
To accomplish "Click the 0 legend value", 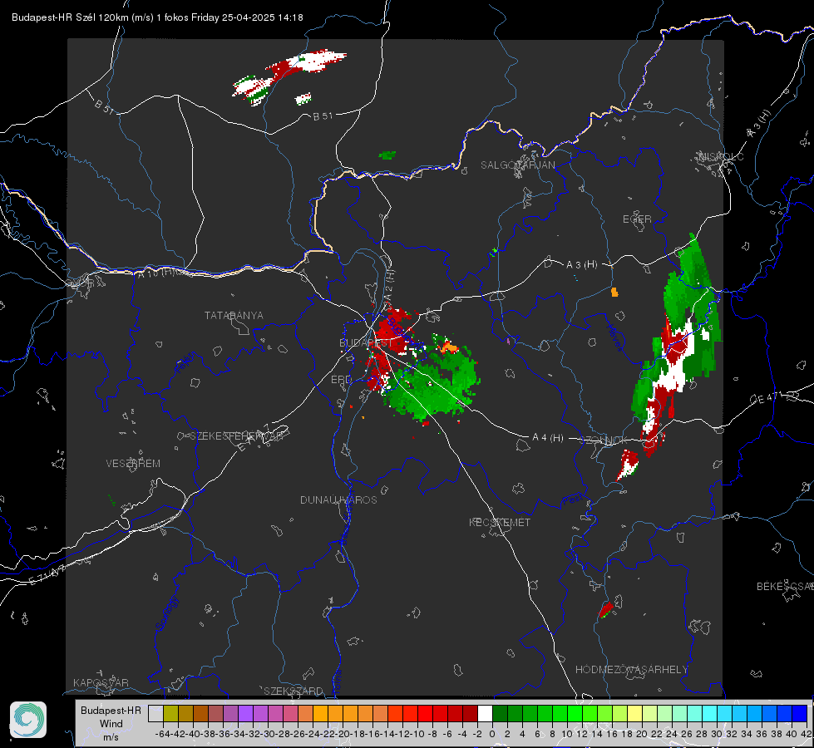I will click(x=492, y=734).
